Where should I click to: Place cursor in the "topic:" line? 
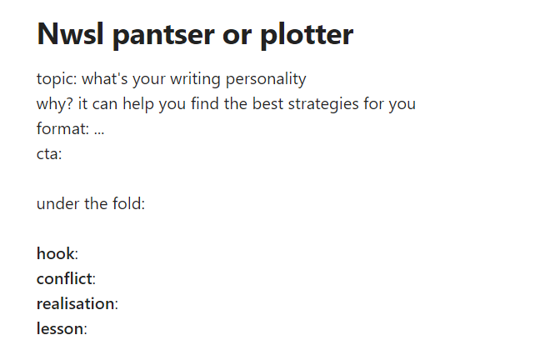click(x=57, y=80)
